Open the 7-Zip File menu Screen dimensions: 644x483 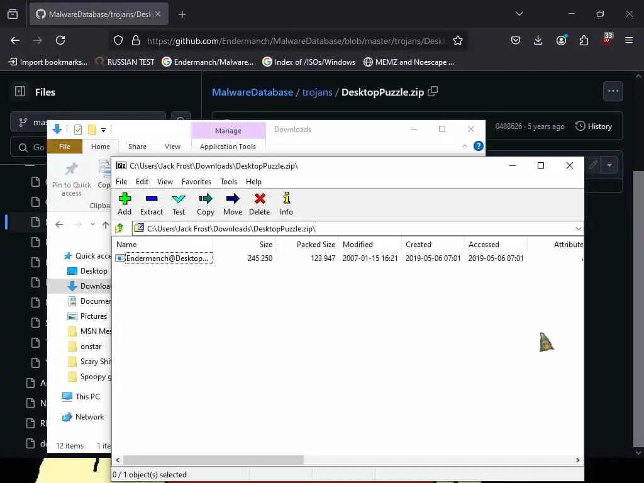121,182
